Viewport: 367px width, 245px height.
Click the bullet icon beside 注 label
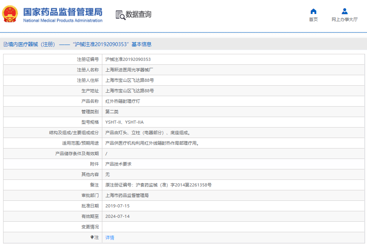coord(92,237)
